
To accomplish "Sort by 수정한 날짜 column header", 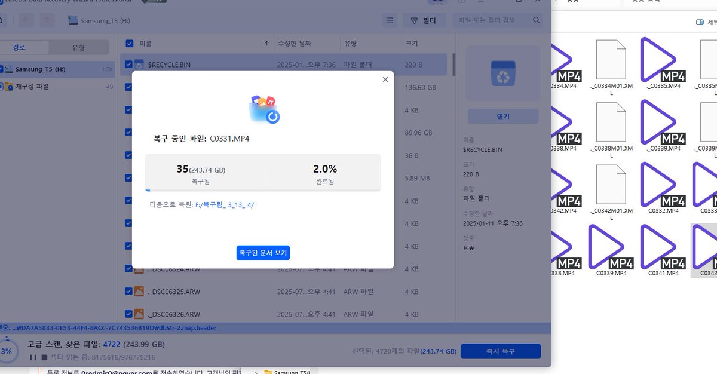I will (x=295, y=44).
